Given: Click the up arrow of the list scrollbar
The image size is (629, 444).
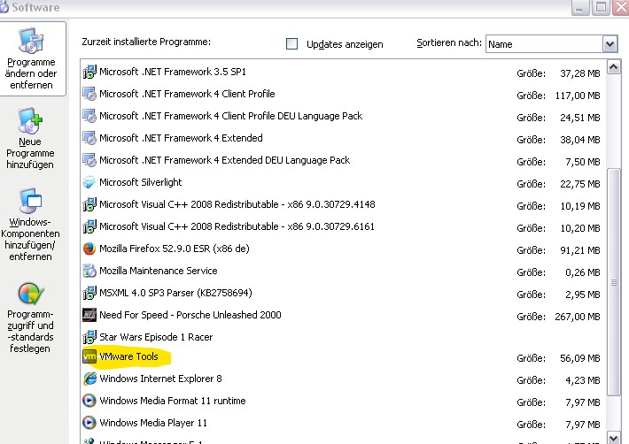Looking at the screenshot, I should coord(613,67).
